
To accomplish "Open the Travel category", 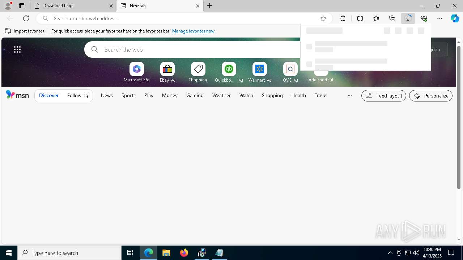I will click(321, 95).
